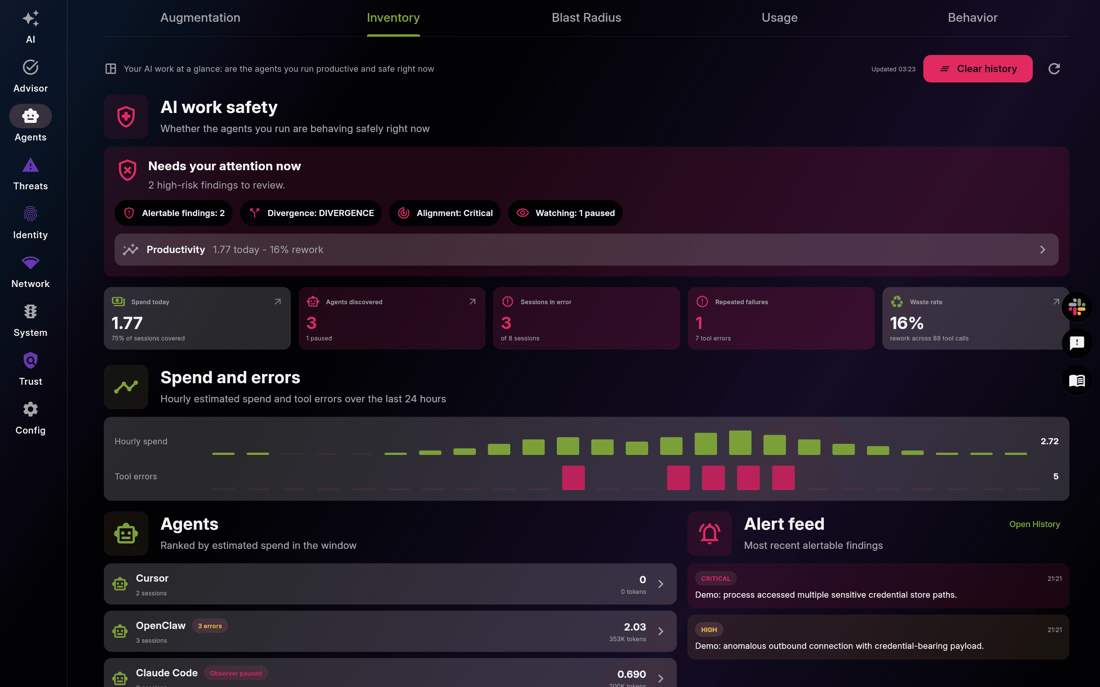Click the Needs your attention shield-x icon
The width and height of the screenshot is (1100, 687).
click(128, 170)
